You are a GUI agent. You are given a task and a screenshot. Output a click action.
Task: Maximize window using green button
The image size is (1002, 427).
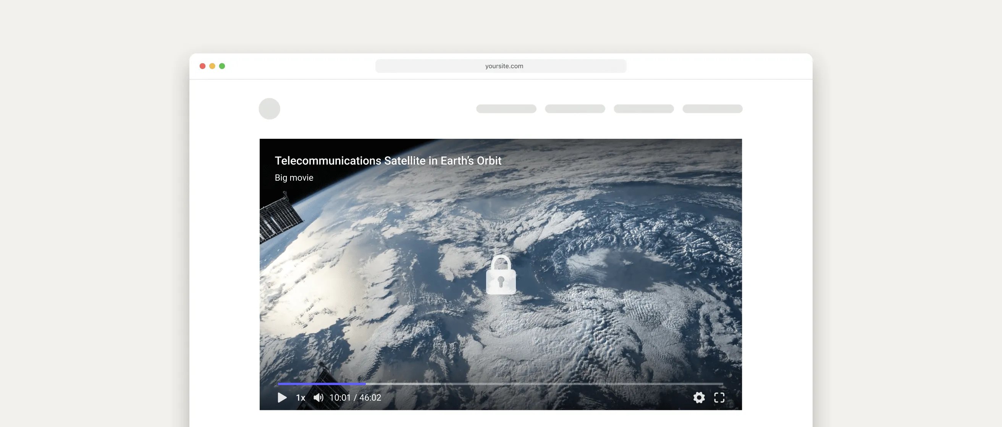point(222,66)
